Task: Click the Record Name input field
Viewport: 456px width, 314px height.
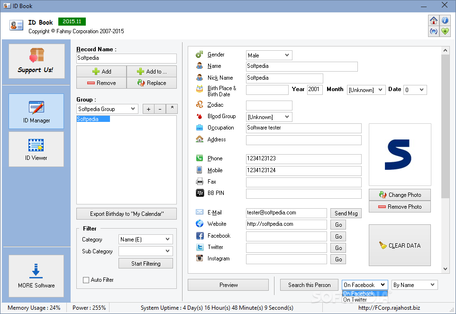Action: tap(127, 58)
